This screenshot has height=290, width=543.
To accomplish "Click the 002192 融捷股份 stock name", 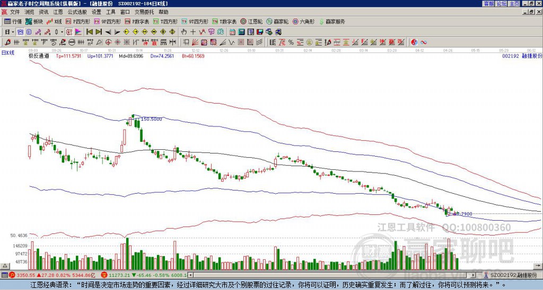I will tap(522, 56).
